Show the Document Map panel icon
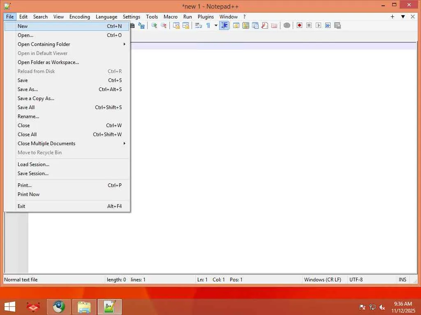 [246, 25]
